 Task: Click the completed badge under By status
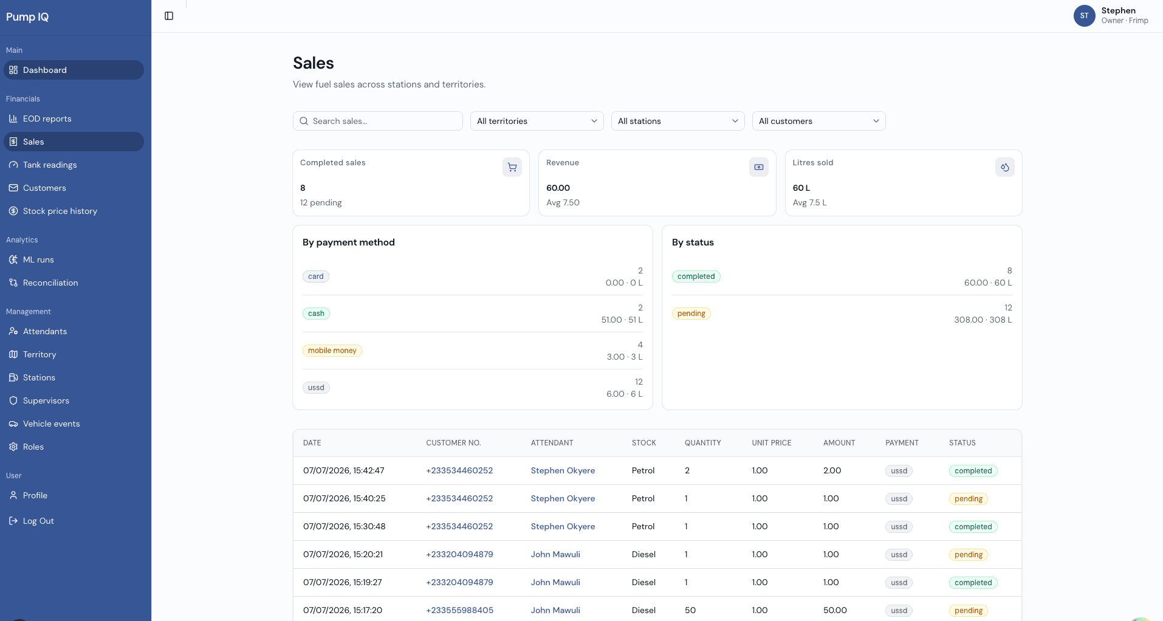(x=696, y=276)
